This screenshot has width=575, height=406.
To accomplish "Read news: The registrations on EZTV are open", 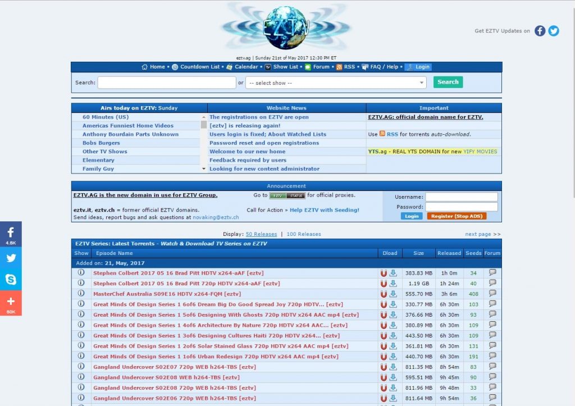I will [259, 117].
